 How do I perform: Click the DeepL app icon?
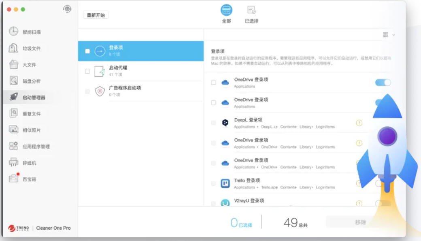click(x=225, y=123)
